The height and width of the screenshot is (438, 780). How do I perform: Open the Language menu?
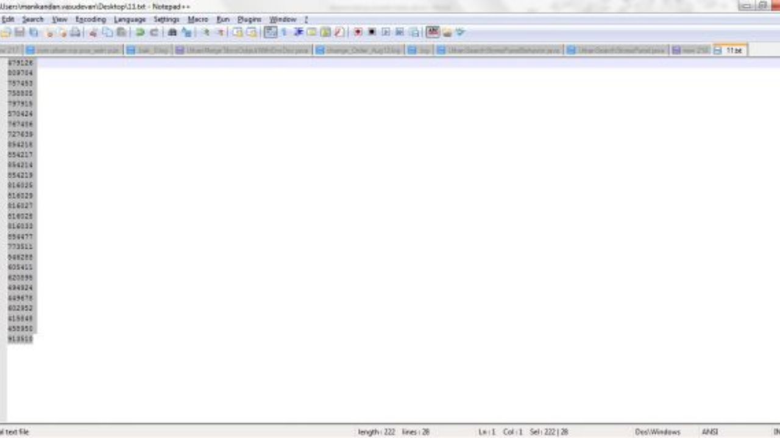130,19
